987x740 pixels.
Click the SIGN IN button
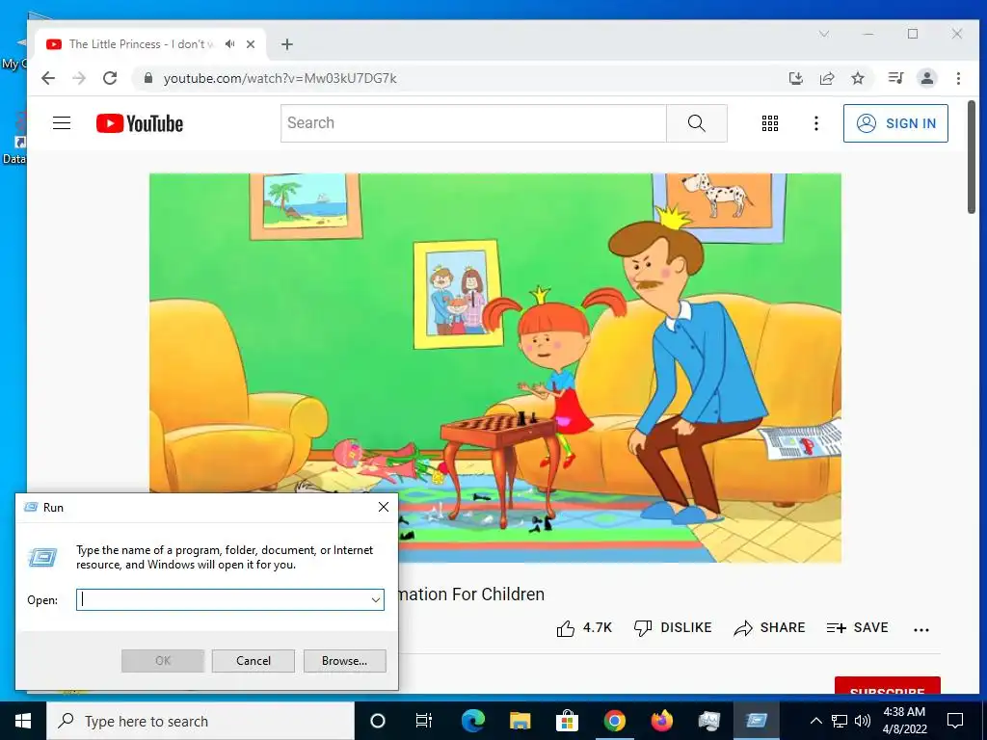point(895,123)
